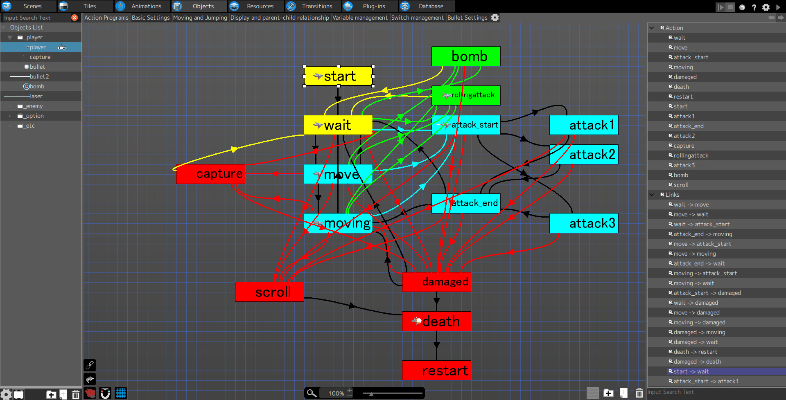
Task: Collapse the _player folder in Objects List
Action: (9, 37)
